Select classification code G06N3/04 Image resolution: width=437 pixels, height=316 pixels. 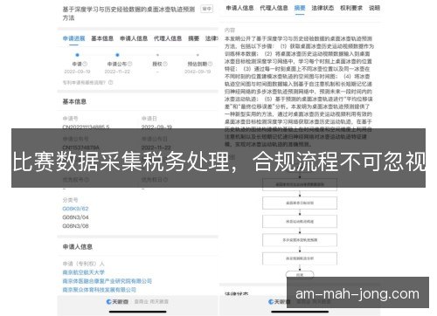point(75,217)
